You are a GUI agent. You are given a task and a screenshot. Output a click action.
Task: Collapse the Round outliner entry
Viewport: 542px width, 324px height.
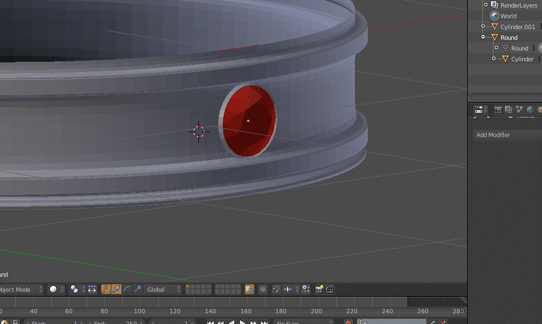pyautogui.click(x=482, y=37)
